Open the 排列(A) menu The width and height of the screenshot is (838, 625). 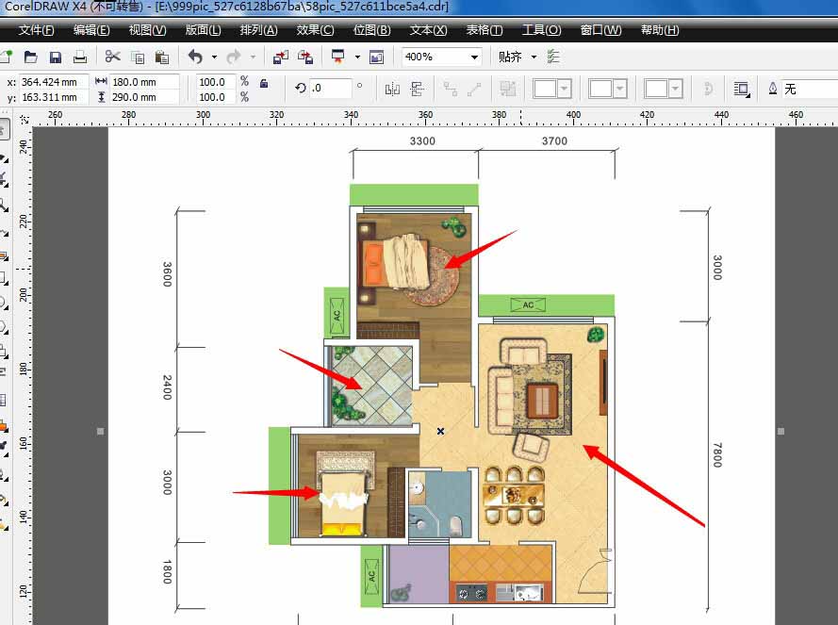[x=258, y=30]
